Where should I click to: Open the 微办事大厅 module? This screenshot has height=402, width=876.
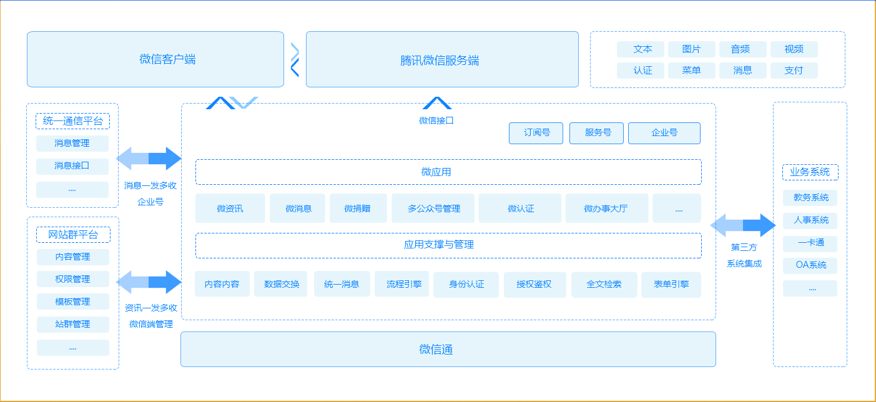607,208
